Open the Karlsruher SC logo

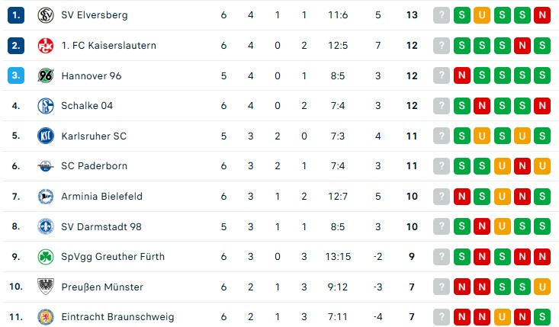point(46,136)
